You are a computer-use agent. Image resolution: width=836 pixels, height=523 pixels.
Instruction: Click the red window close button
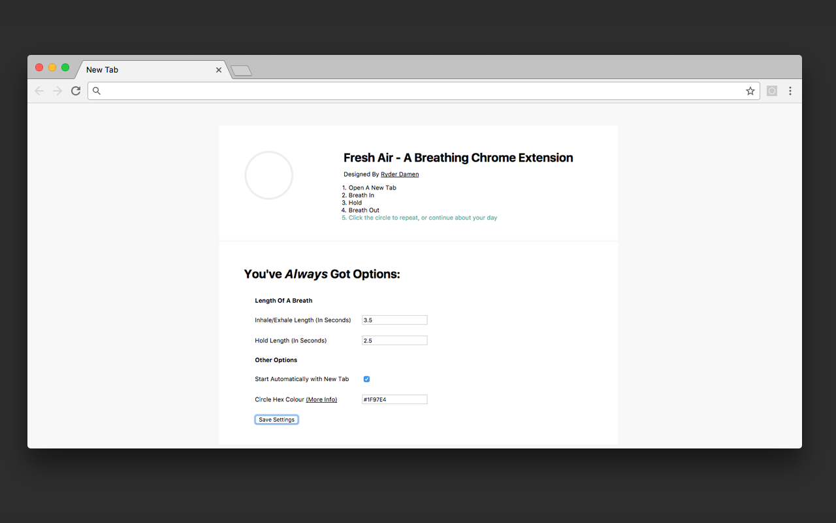39,68
